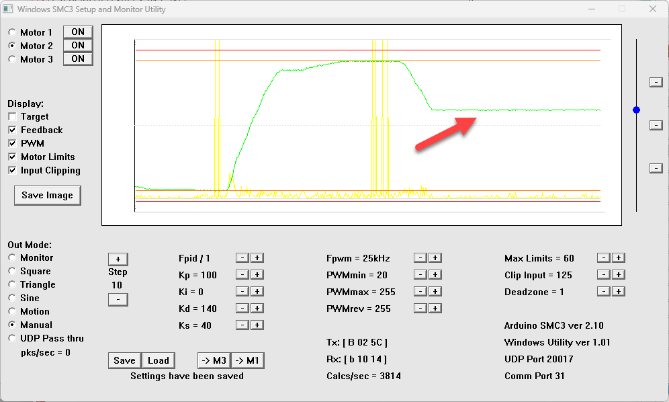
Task: Copy settings to M3 button
Action: coord(214,361)
